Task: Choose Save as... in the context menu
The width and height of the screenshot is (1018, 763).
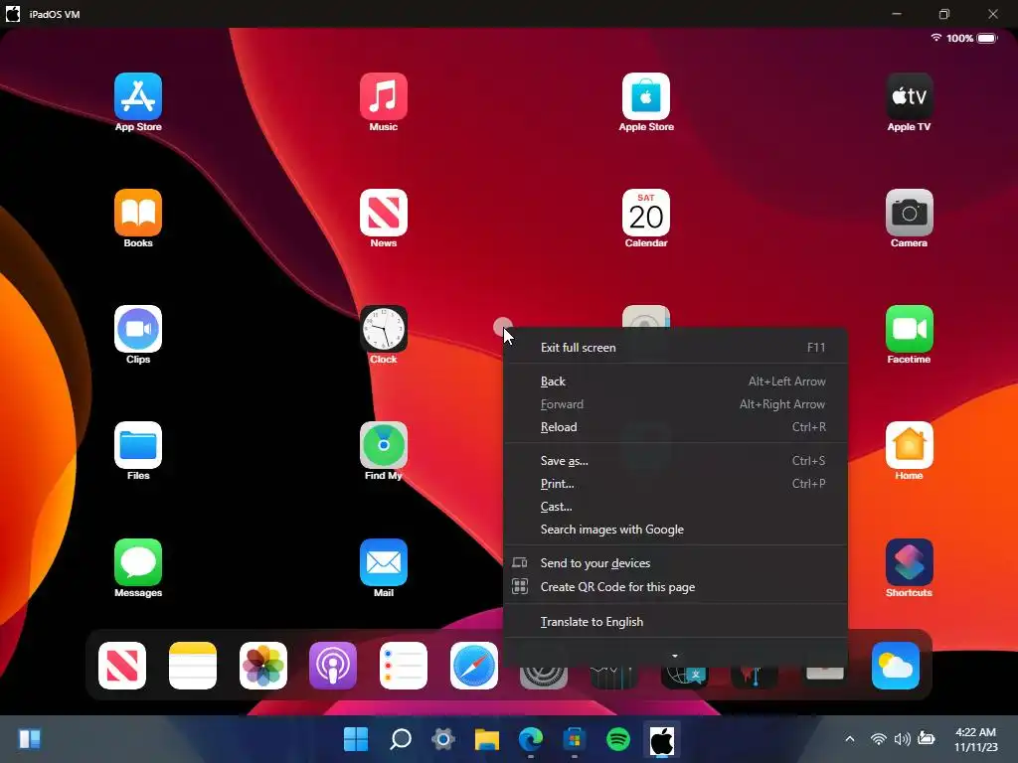Action: click(675, 461)
